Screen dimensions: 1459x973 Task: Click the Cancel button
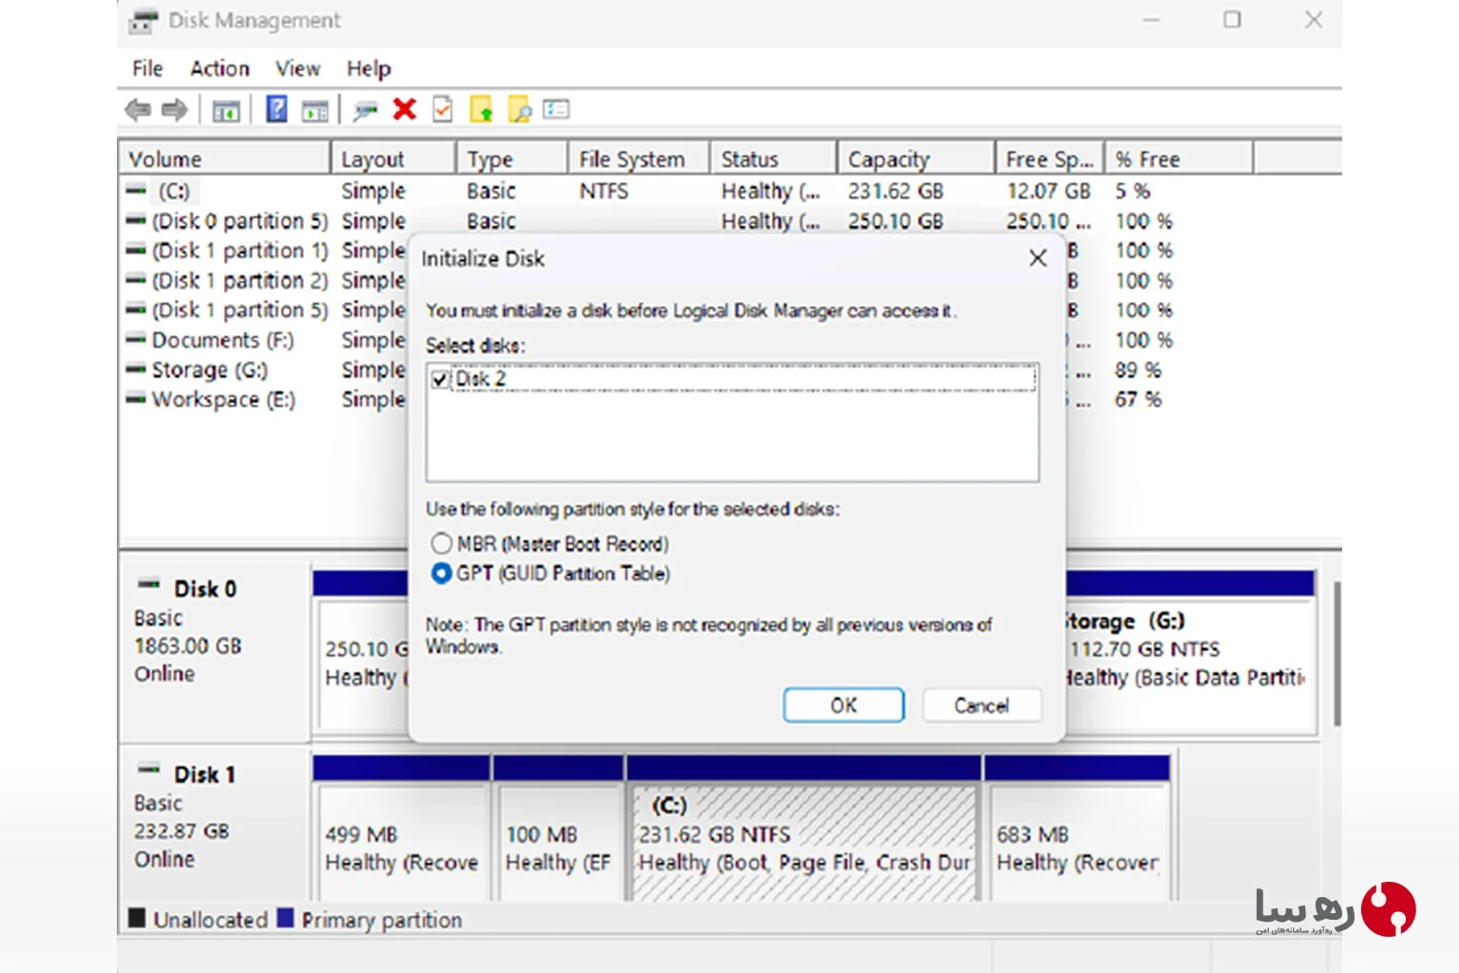point(981,705)
